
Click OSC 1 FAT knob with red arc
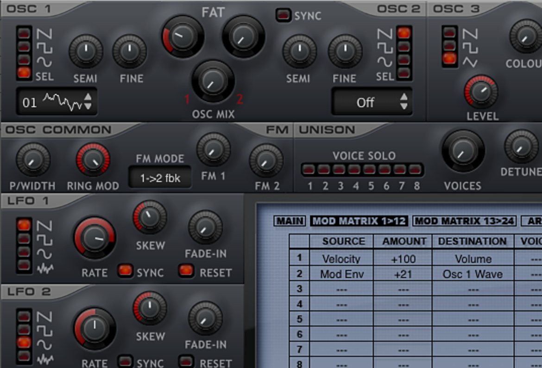pyautogui.click(x=183, y=37)
